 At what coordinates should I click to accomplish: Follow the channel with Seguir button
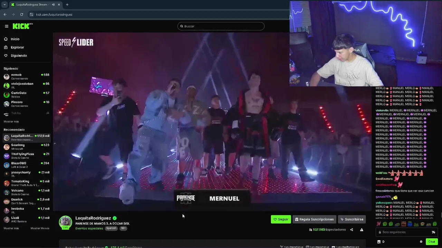(281, 219)
